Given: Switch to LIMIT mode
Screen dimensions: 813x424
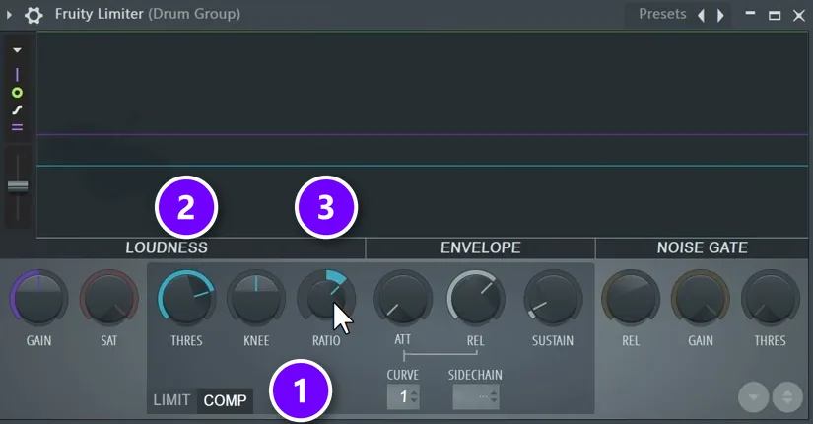Looking at the screenshot, I should click(x=171, y=400).
